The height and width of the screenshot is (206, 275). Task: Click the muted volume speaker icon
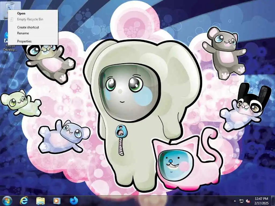pyautogui.click(x=248, y=201)
